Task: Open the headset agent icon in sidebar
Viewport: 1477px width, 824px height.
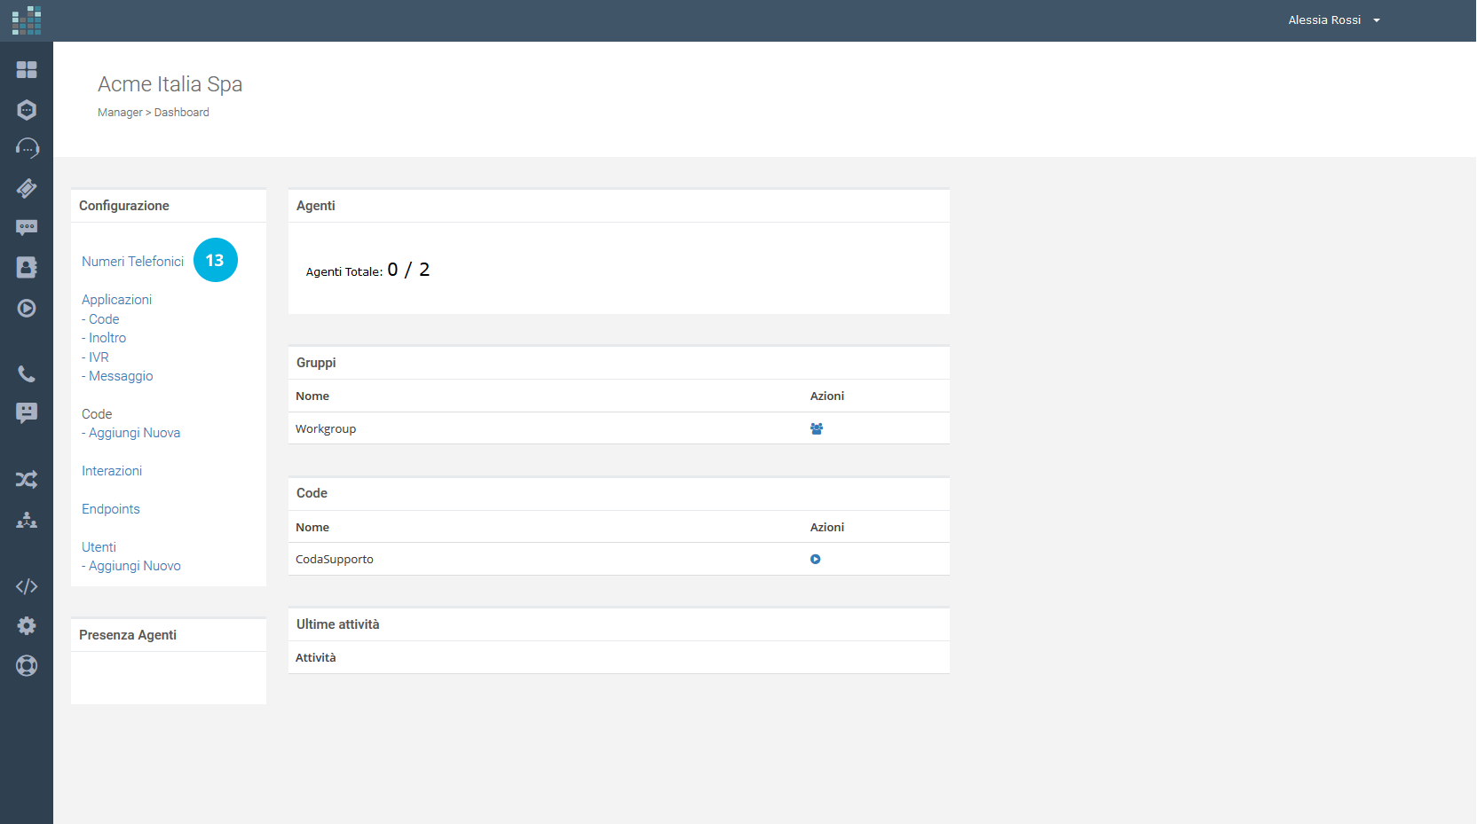Action: 28,148
